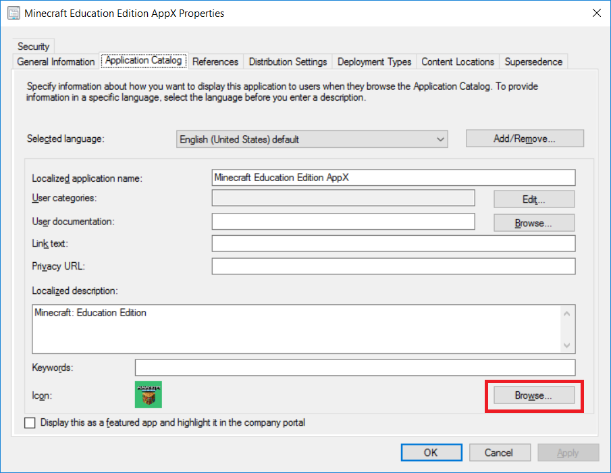Switch to the General Information tab
Image resolution: width=611 pixels, height=473 pixels.
(56, 61)
